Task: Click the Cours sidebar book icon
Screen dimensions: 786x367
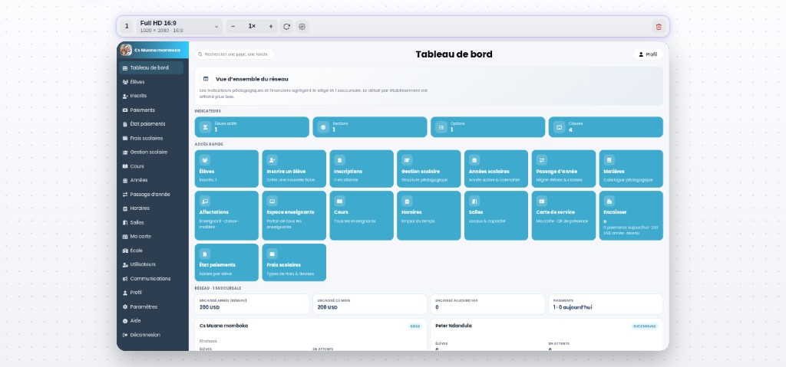Action: (x=125, y=166)
